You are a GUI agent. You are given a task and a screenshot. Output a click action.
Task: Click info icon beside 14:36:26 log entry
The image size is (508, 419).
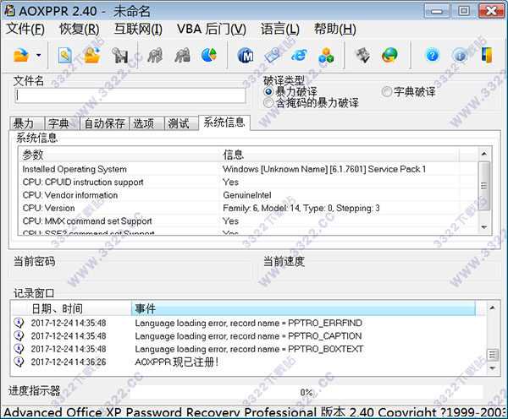click(19, 362)
